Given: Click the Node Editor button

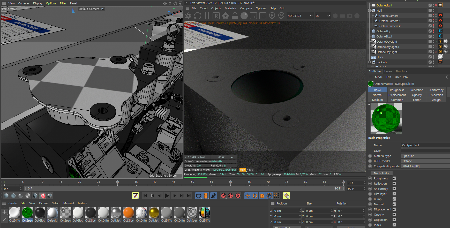Looking at the screenshot, I should click(382, 173).
